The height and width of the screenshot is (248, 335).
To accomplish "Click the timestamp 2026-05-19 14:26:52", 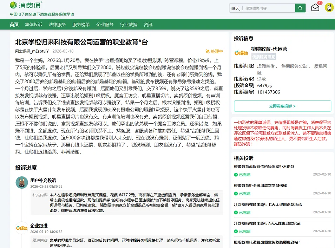I will [x=46, y=232].
